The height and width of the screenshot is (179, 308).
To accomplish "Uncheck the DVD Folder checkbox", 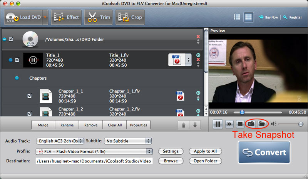I will click(11, 39).
